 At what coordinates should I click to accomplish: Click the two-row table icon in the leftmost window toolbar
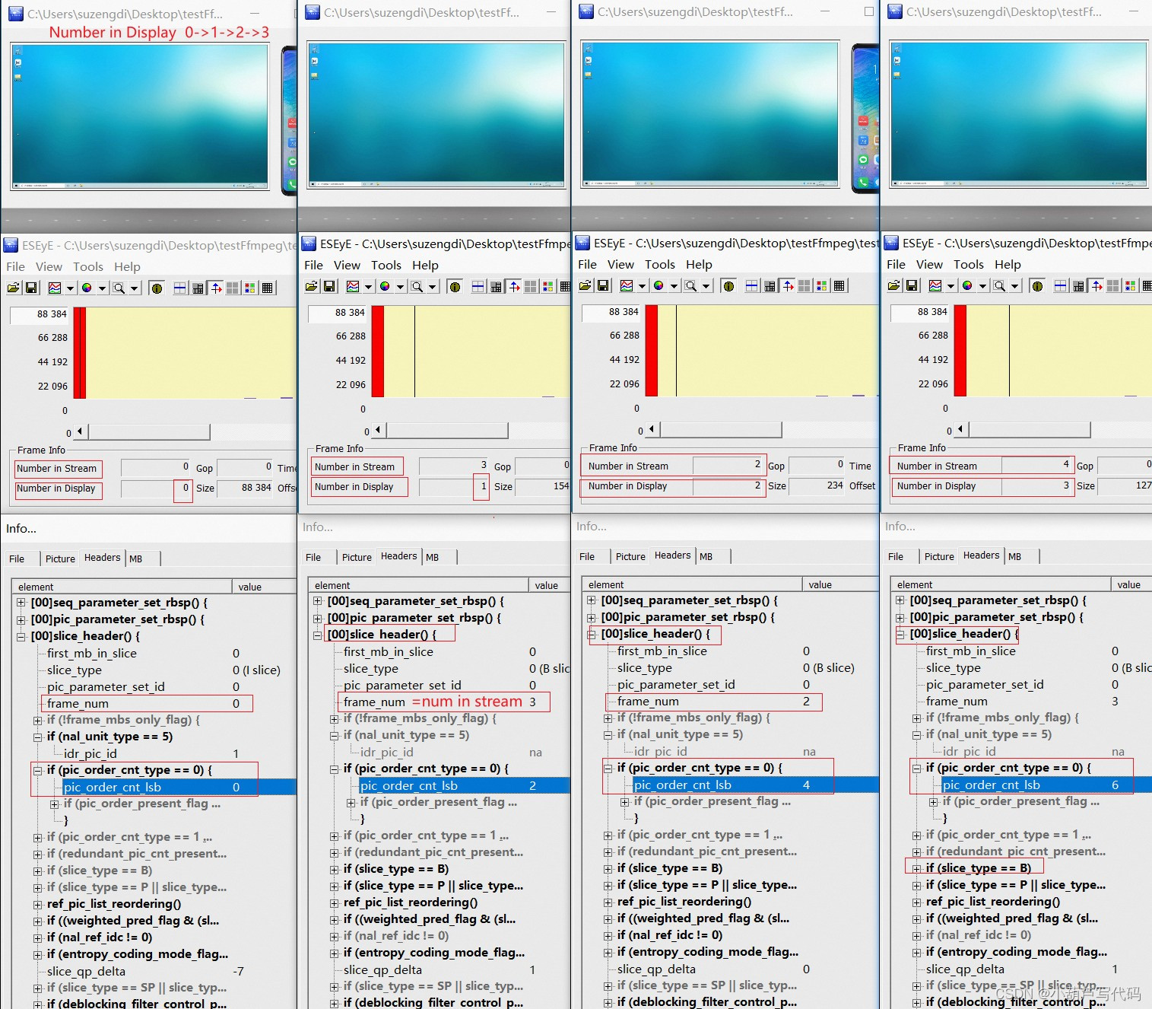[180, 288]
